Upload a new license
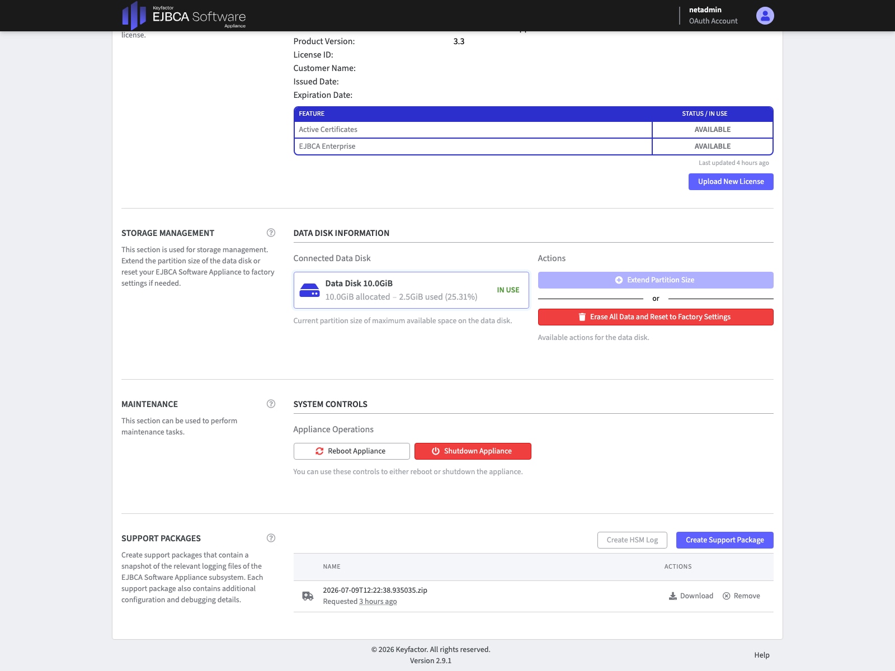895x671 pixels. click(731, 182)
